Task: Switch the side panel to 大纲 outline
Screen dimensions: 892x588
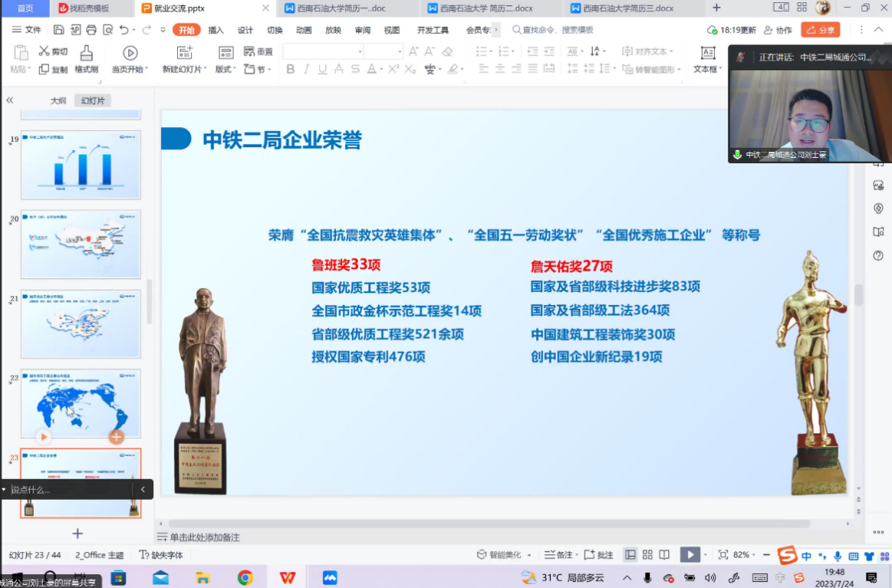Action: (58, 100)
